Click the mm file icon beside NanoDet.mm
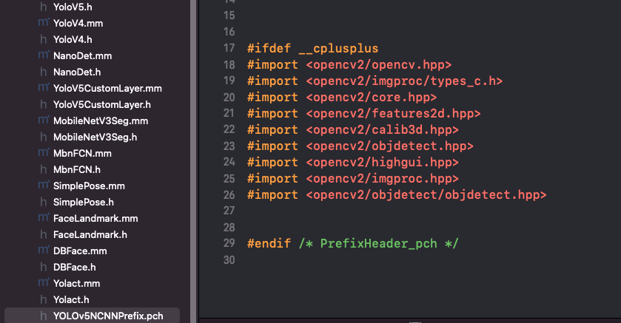 click(44, 55)
